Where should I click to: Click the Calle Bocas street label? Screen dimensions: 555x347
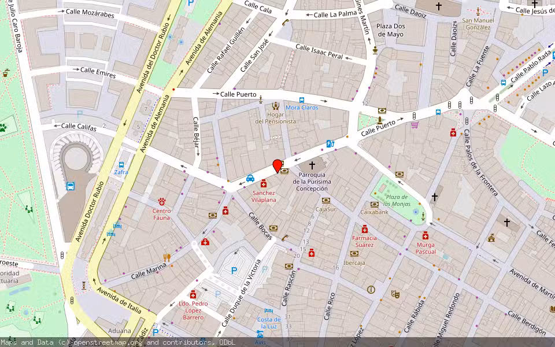click(x=261, y=226)
